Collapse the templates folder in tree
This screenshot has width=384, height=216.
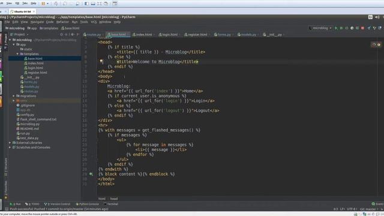tap(17, 54)
